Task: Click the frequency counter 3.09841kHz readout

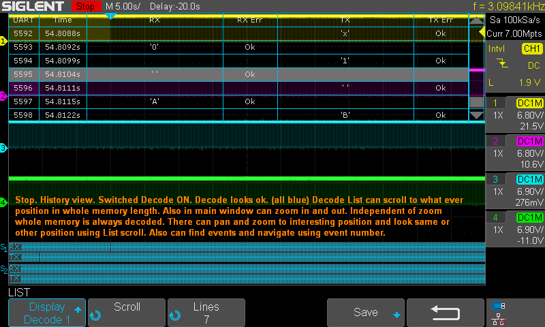Action: coord(508,6)
